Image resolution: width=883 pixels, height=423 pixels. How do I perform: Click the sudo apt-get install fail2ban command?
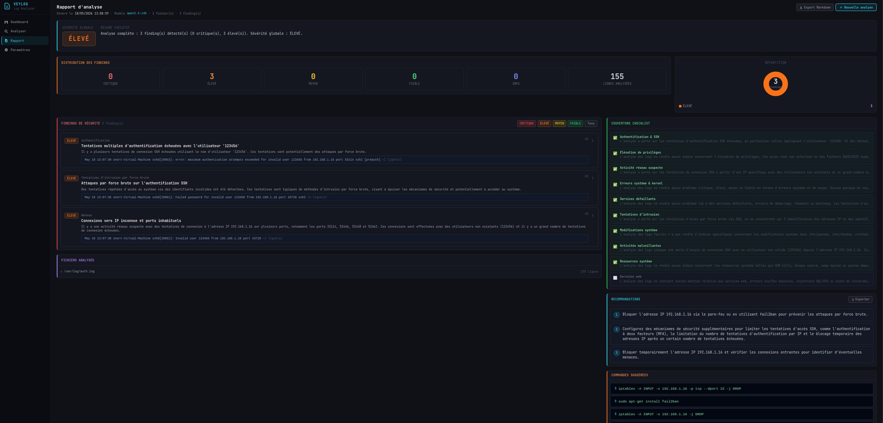pos(741,401)
